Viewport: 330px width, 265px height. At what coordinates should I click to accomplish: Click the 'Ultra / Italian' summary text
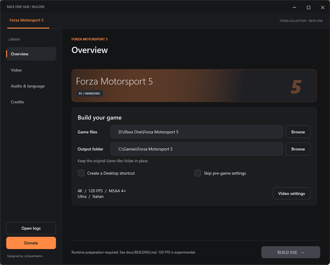click(x=90, y=196)
